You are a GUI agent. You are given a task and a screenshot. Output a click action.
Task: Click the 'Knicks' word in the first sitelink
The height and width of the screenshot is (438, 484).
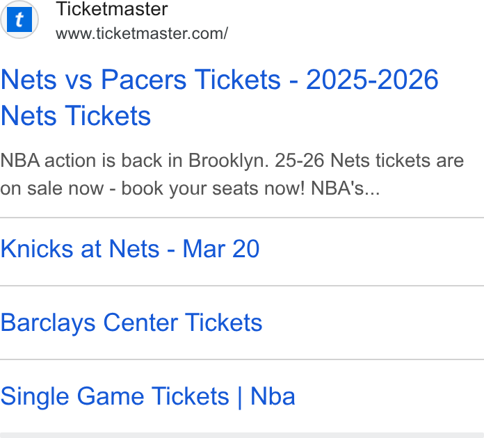coord(37,249)
